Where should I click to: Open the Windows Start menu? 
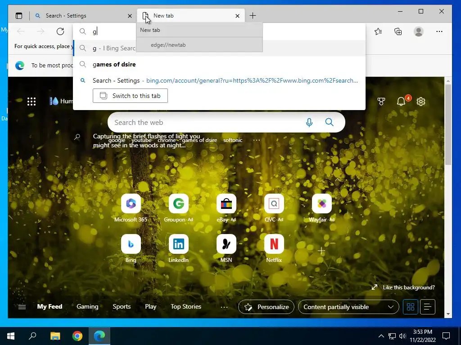pyautogui.click(x=11, y=336)
